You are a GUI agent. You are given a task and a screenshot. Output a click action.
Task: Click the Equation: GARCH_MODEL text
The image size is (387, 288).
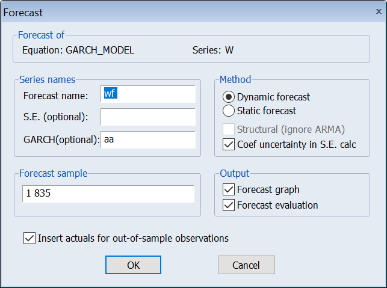click(78, 50)
